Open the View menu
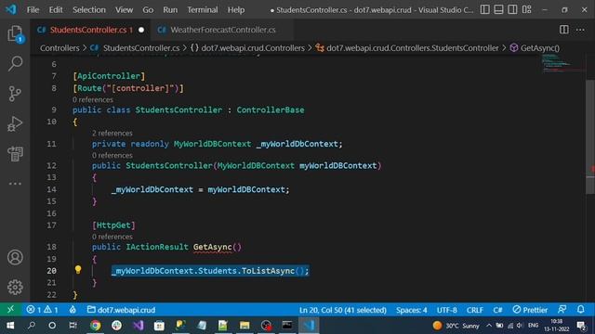The width and height of the screenshot is (595, 334). [x=124, y=10]
